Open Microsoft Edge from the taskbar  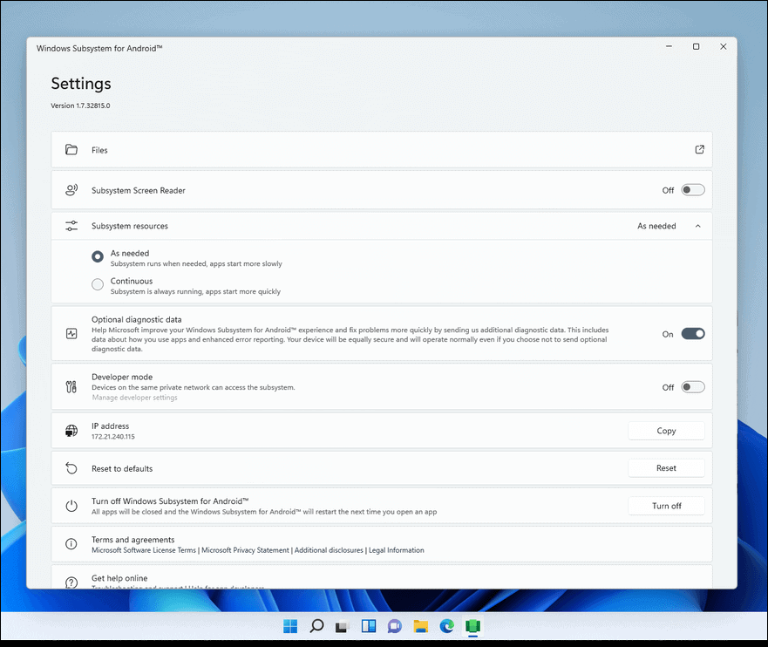446,626
